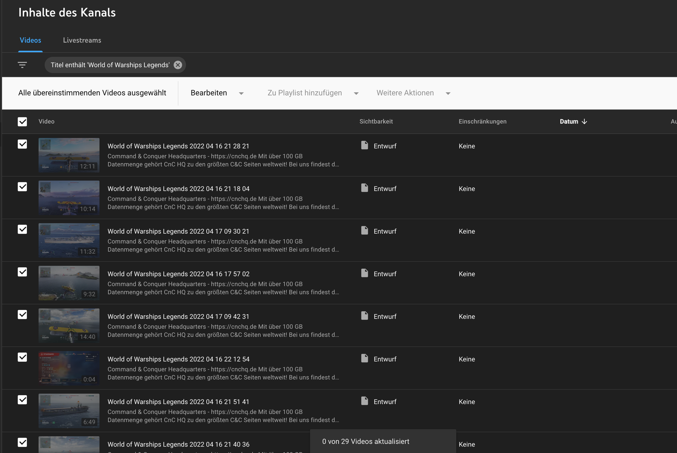Expand the Bearbeiten dropdown

click(217, 93)
